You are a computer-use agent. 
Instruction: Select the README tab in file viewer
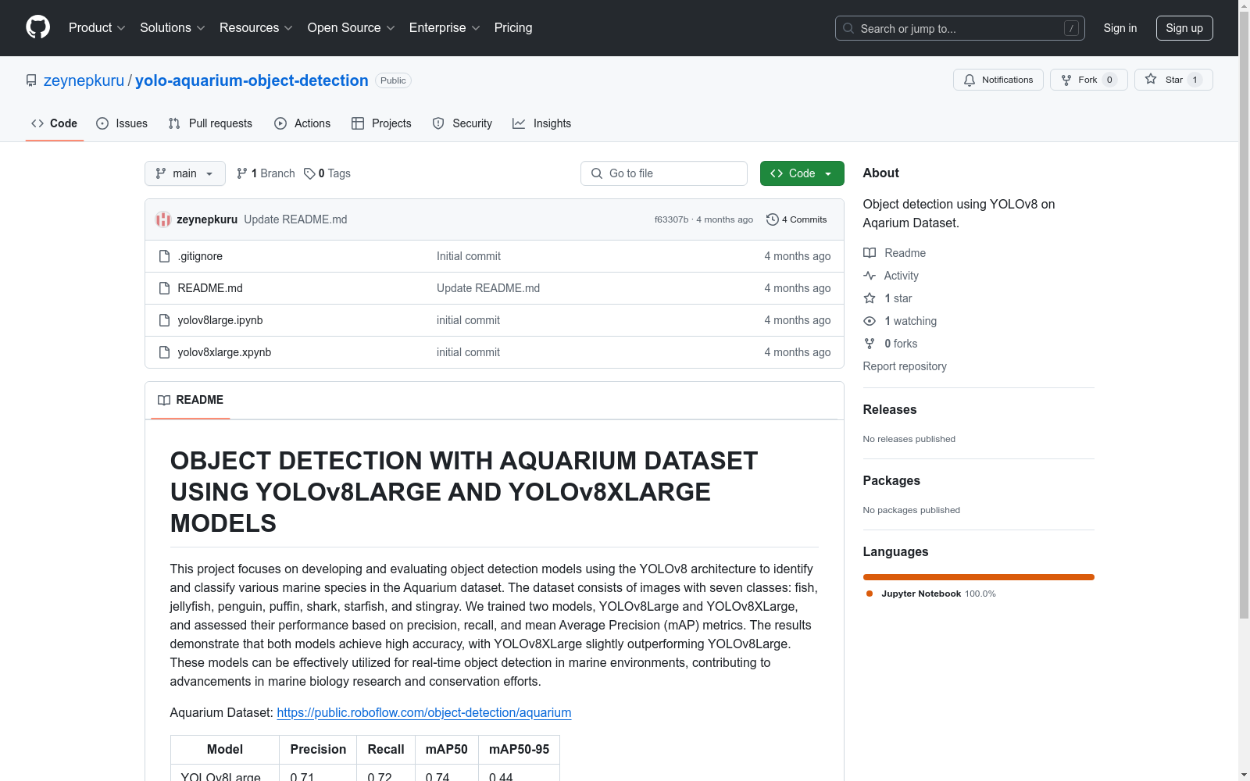coord(191,400)
